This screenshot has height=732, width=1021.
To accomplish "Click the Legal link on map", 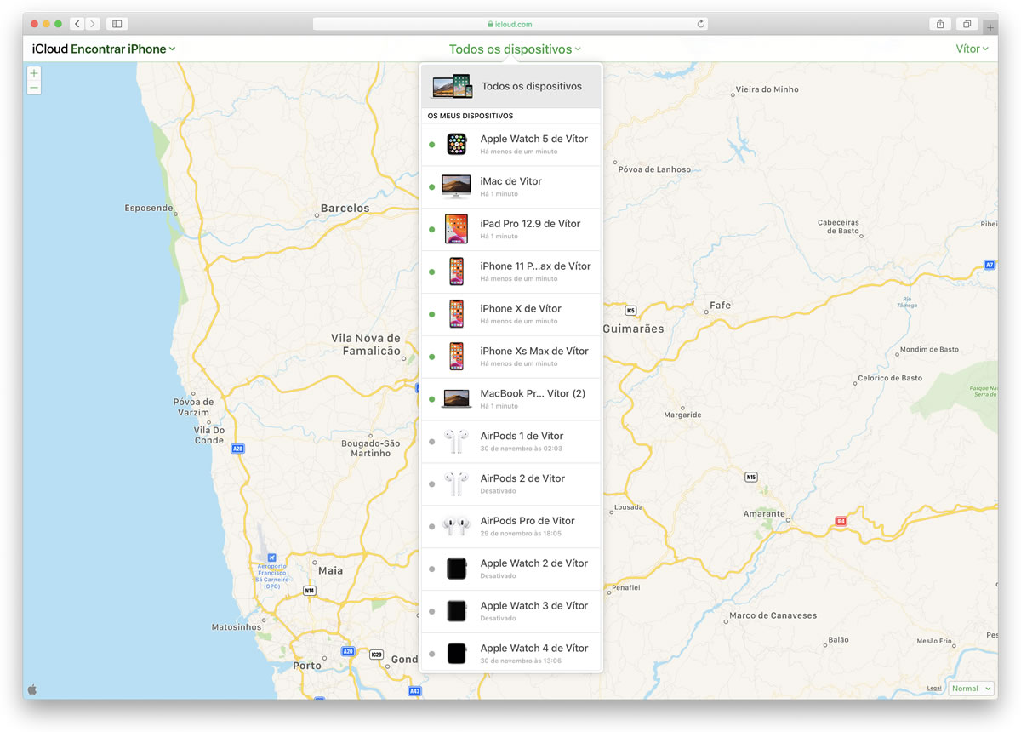I will (934, 688).
